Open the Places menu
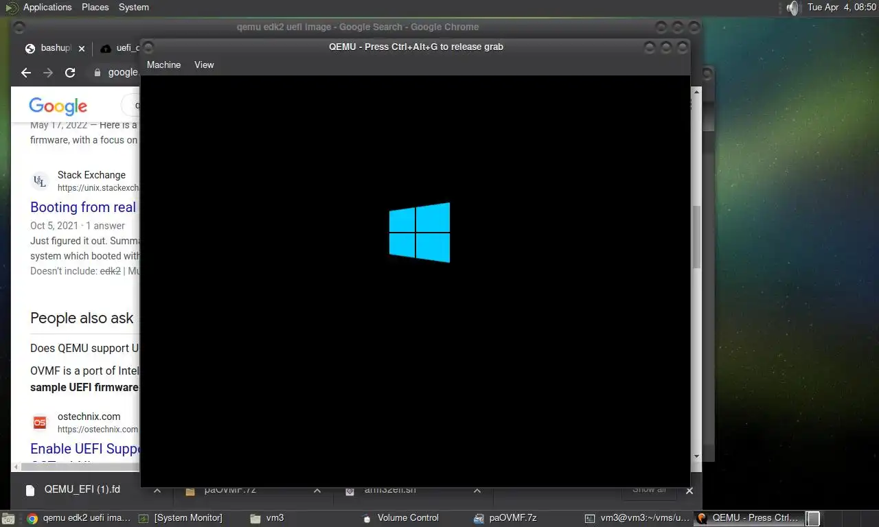879x527 pixels. click(x=95, y=7)
